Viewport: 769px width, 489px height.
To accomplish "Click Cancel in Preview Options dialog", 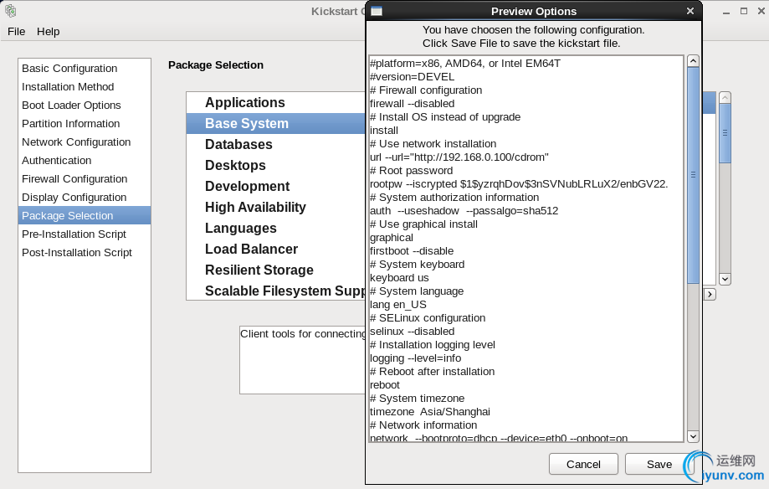I will pyautogui.click(x=583, y=464).
